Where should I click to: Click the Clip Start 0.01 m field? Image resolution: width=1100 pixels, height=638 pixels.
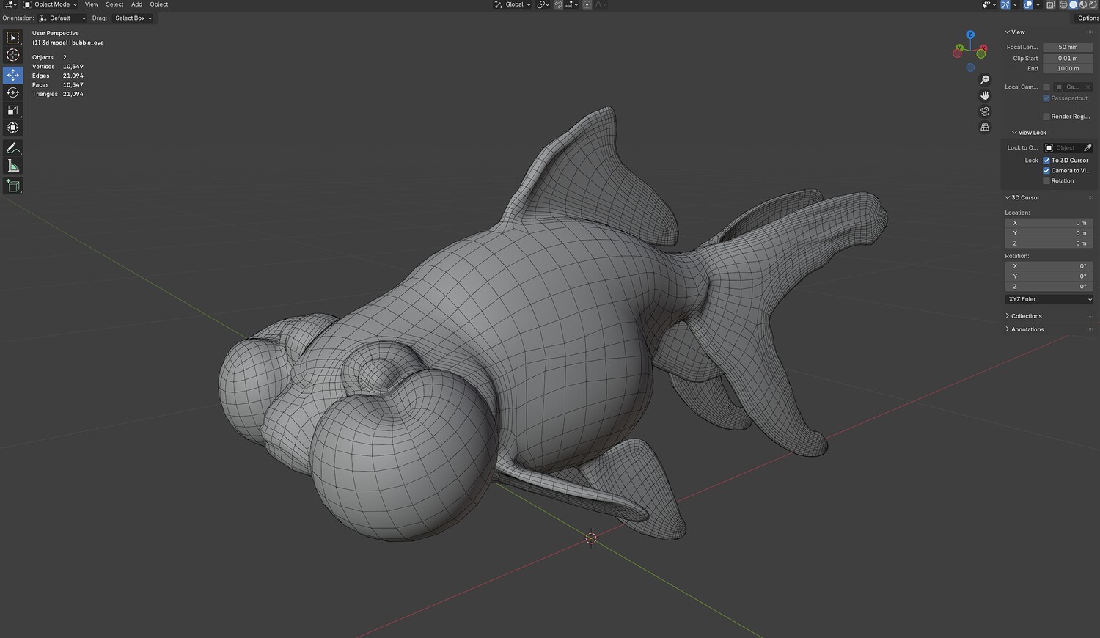click(x=1068, y=59)
